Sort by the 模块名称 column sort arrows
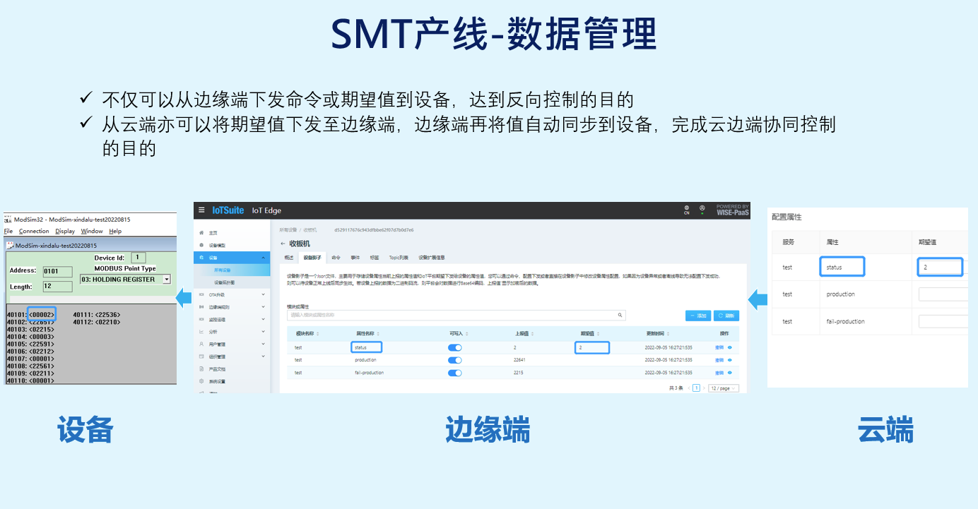This screenshot has width=978, height=509. 317,333
